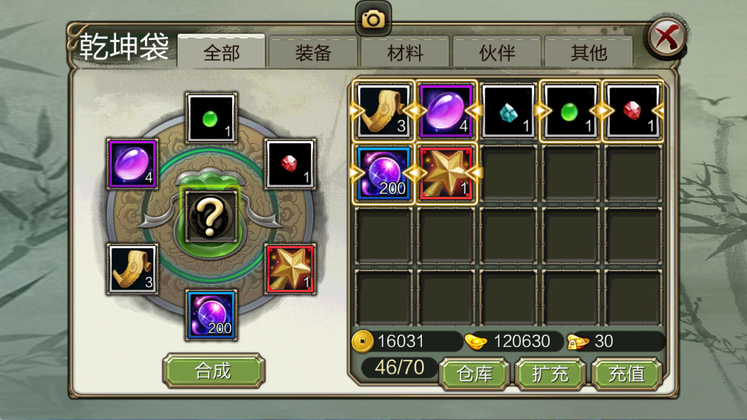Screen dimensions: 747x420
Task: Remove the green bead from synthesis wheel
Action: (211, 118)
